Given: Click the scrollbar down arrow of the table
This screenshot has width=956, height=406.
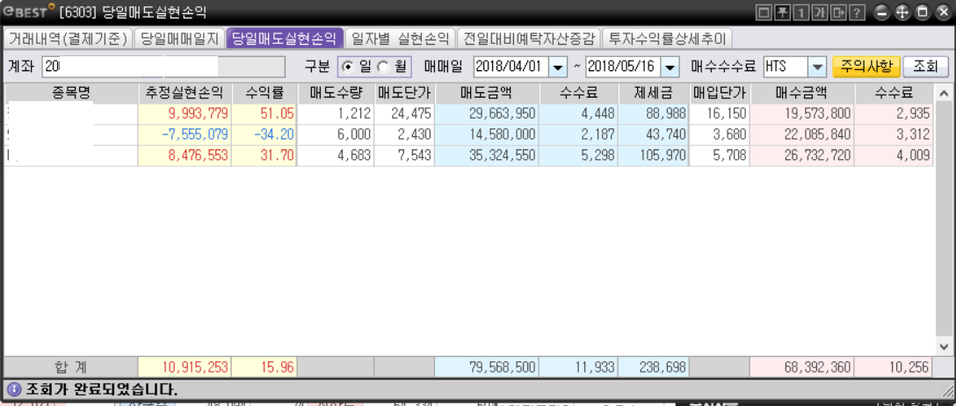Looking at the screenshot, I should 944,345.
